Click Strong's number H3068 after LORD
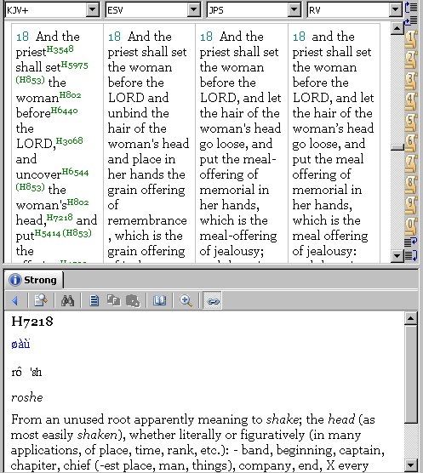 [70, 141]
